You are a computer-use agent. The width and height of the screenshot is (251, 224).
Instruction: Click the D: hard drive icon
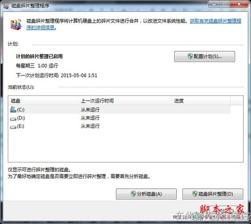[13, 119]
